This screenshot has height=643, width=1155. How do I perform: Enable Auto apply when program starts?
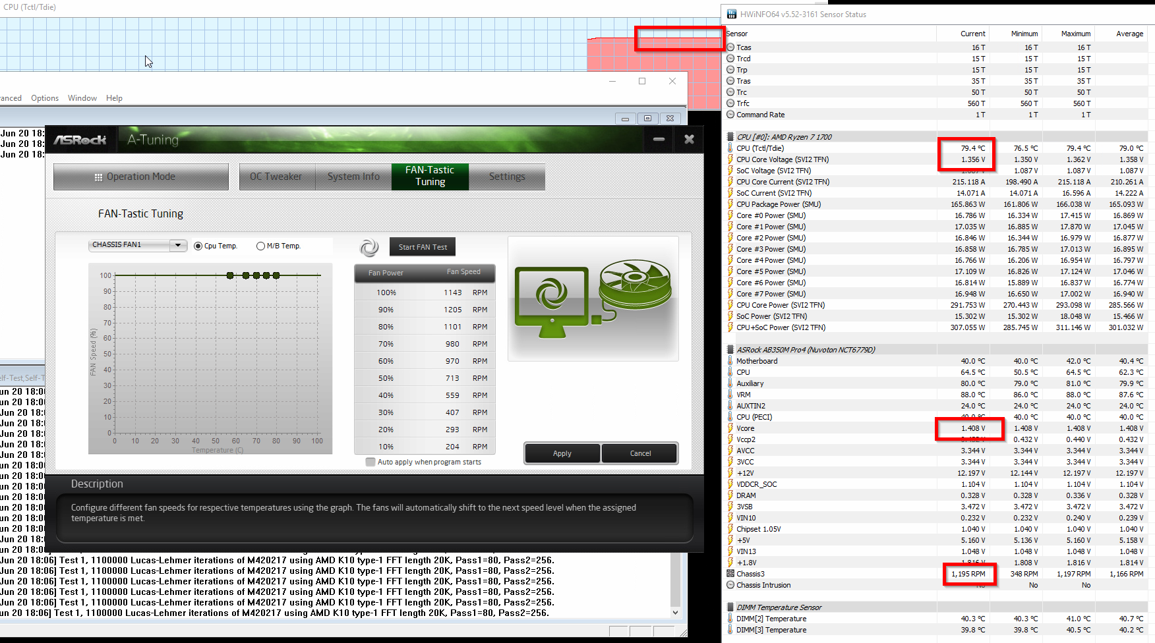tap(370, 462)
